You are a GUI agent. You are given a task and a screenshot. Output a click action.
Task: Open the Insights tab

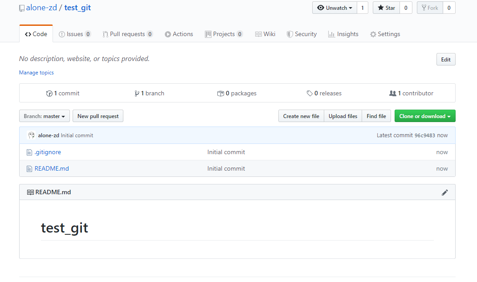coord(343,34)
